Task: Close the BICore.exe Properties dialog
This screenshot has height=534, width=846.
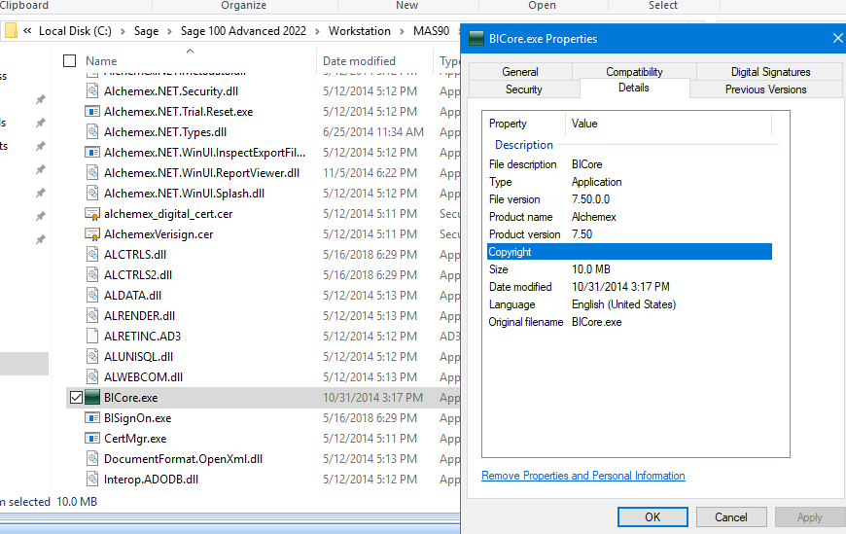Action: pos(837,38)
